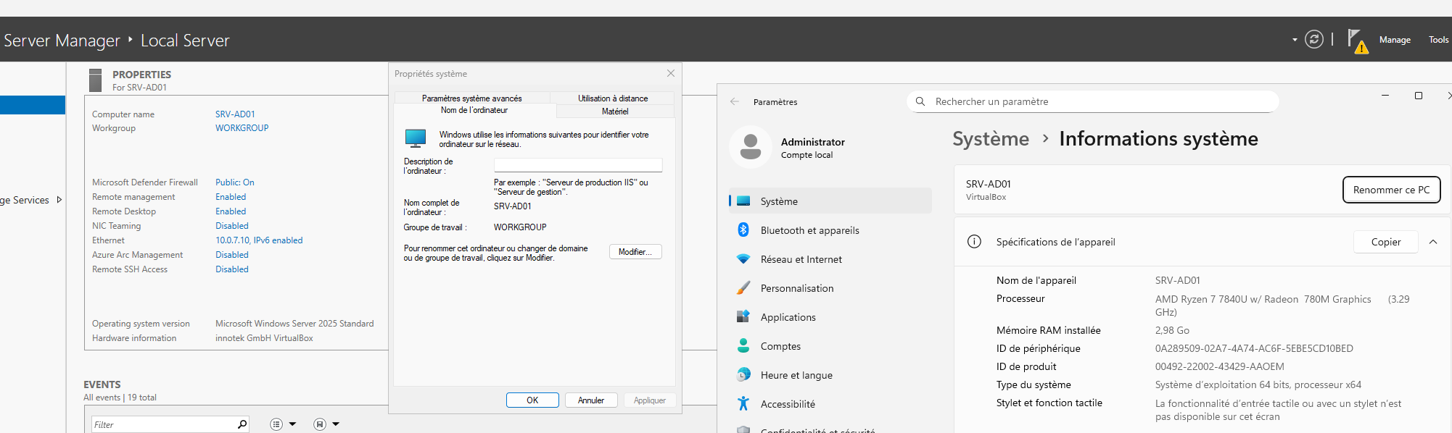Screen dimensions: 1452x433
Task: Click Enabled next to Remote management
Action: [231, 197]
